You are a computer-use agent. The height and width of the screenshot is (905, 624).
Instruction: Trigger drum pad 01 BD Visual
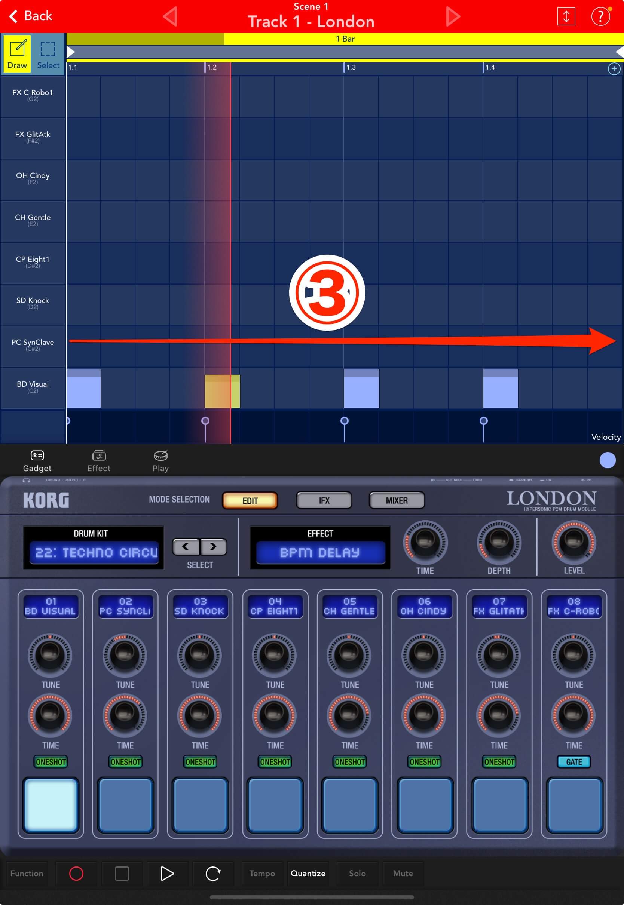point(51,805)
